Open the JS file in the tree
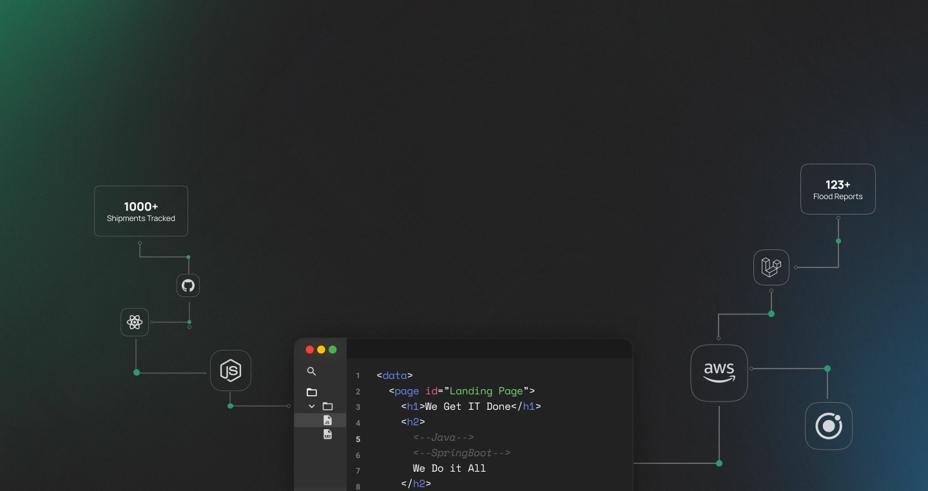Viewport: 928px width, 491px height. (327, 420)
